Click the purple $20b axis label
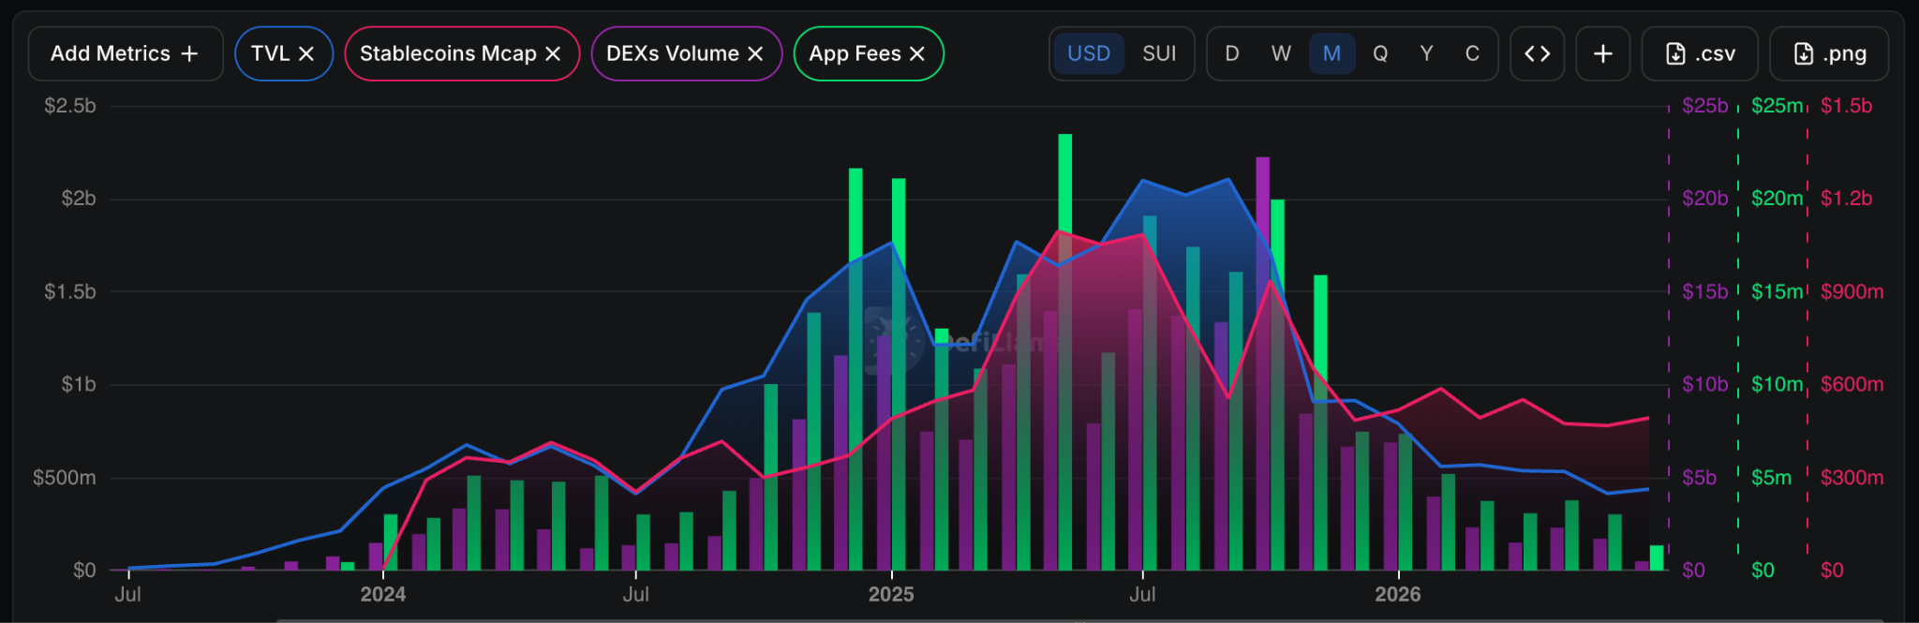Image resolution: width=1919 pixels, height=623 pixels. [x=1704, y=199]
